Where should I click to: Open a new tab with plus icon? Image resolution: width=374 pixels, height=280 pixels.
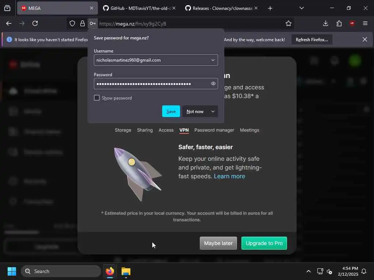point(270,8)
